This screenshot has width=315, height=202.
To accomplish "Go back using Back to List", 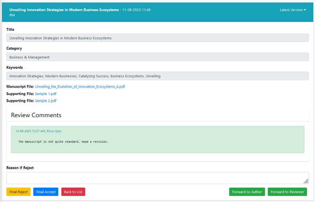I will (73, 192).
